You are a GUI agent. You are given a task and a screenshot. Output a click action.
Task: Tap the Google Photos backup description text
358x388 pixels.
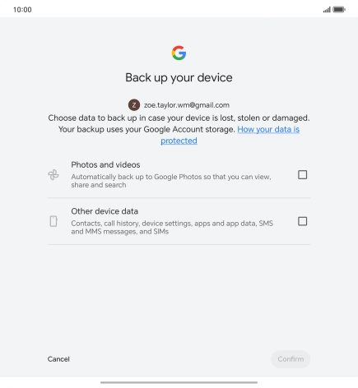[171, 181]
